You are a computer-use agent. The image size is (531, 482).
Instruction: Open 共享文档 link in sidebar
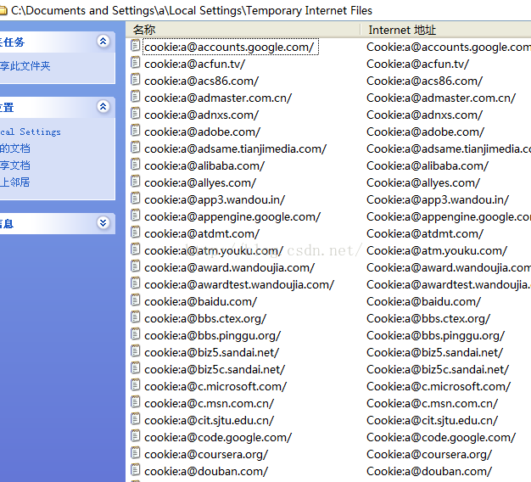pos(15,165)
